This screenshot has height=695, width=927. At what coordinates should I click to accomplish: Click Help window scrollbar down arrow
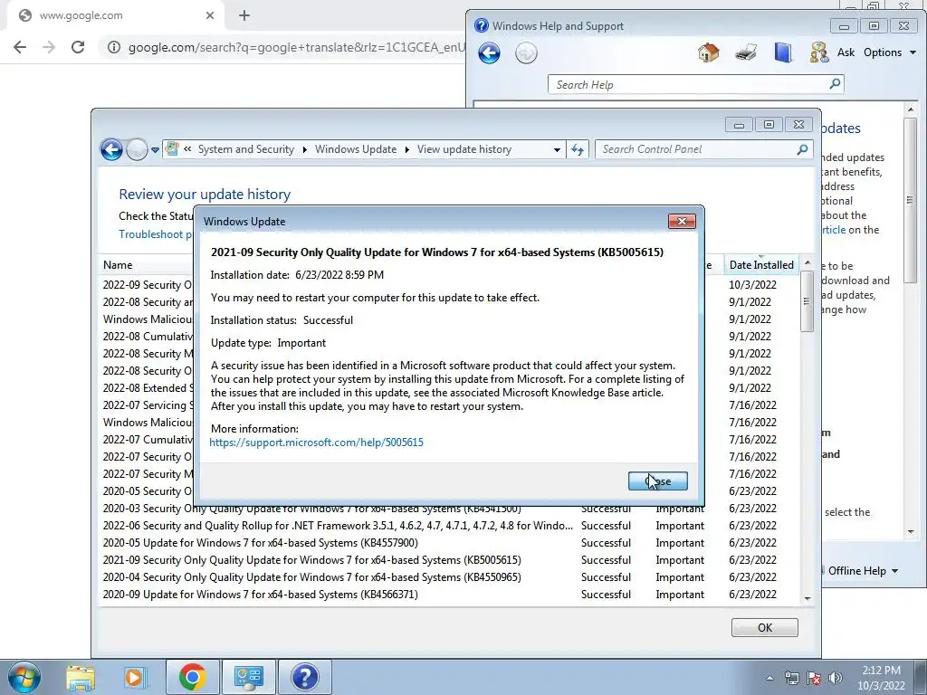[x=911, y=532]
